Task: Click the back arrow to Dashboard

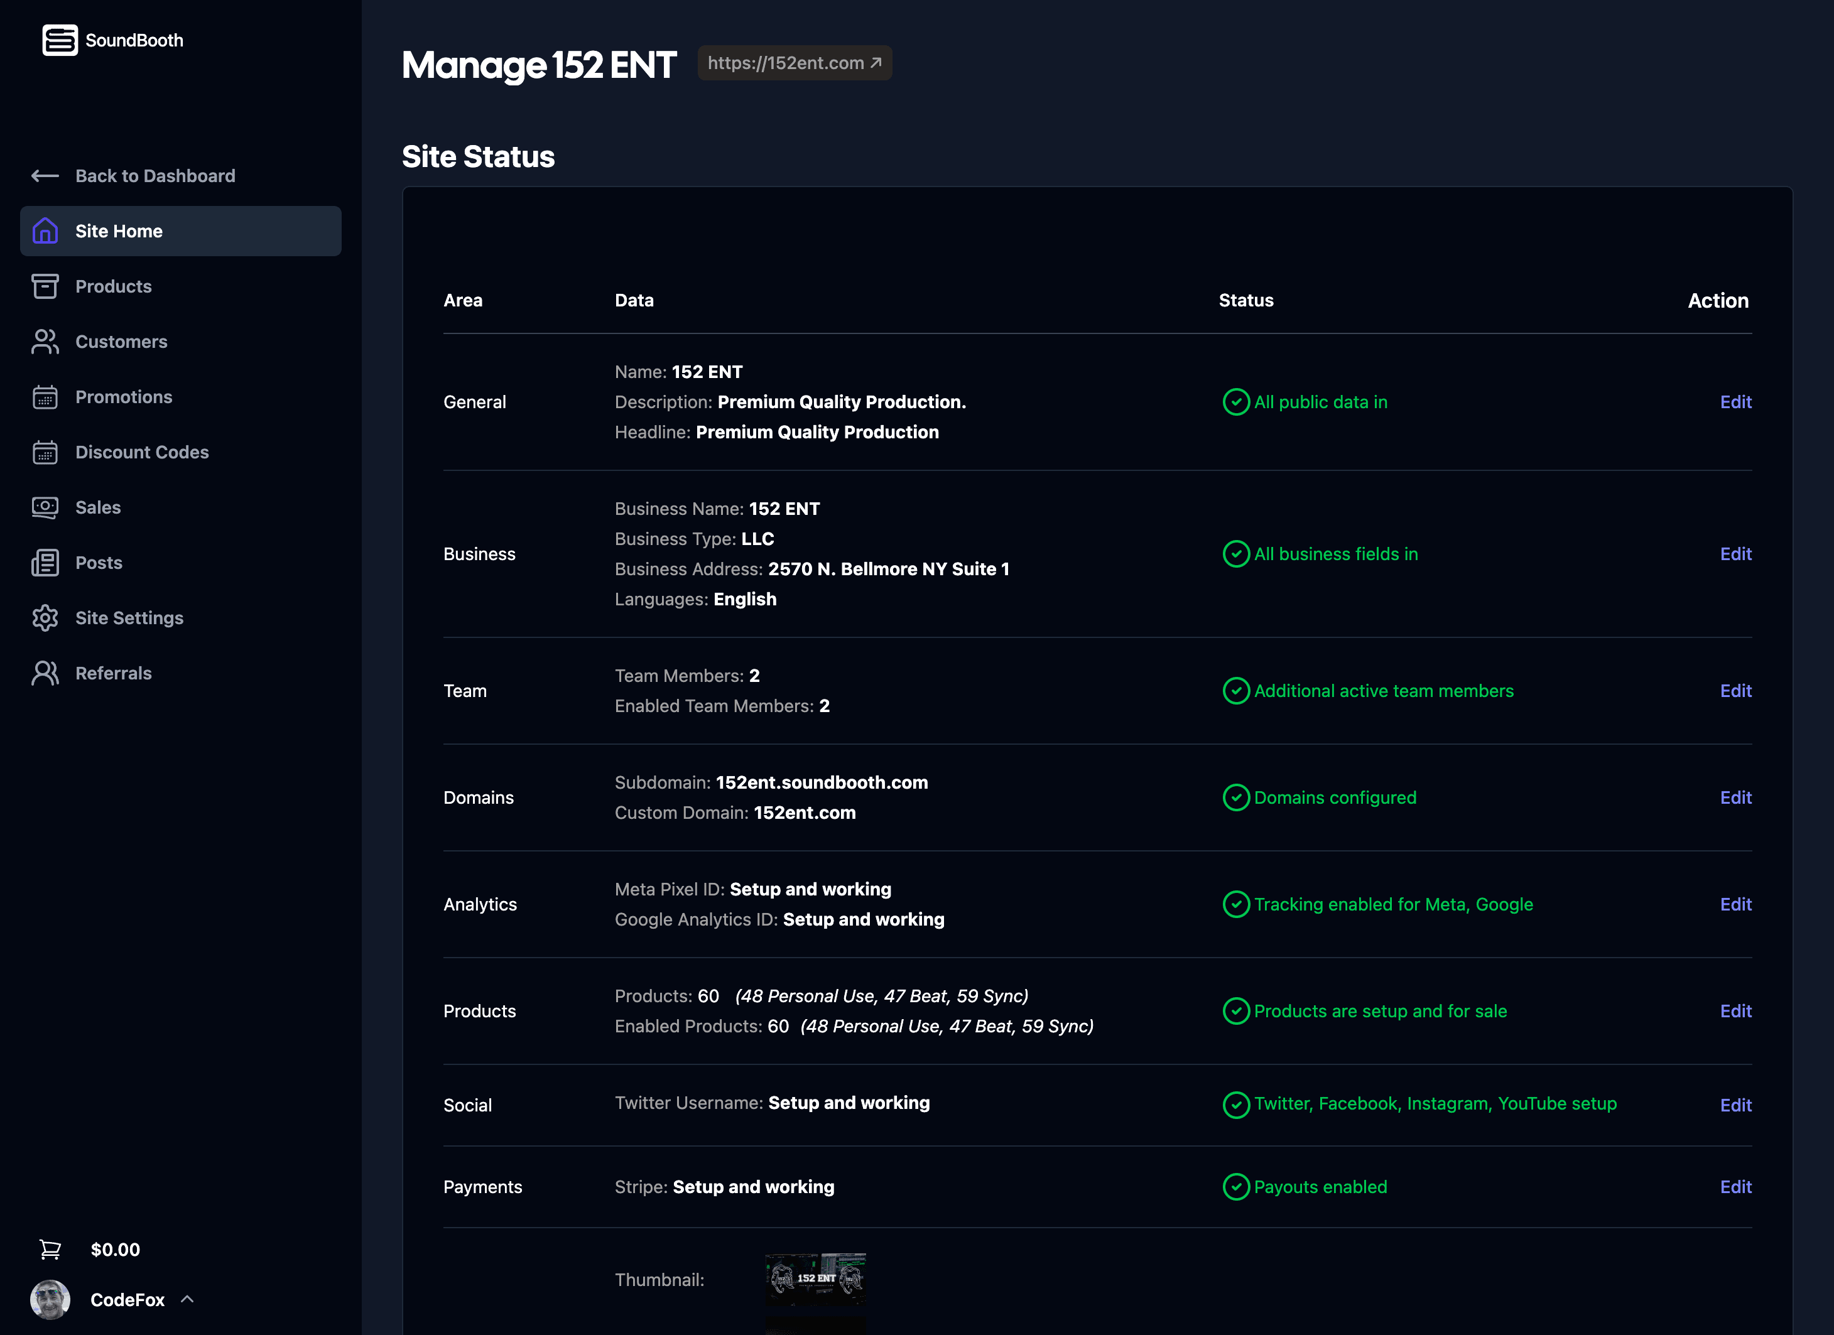Action: point(45,175)
